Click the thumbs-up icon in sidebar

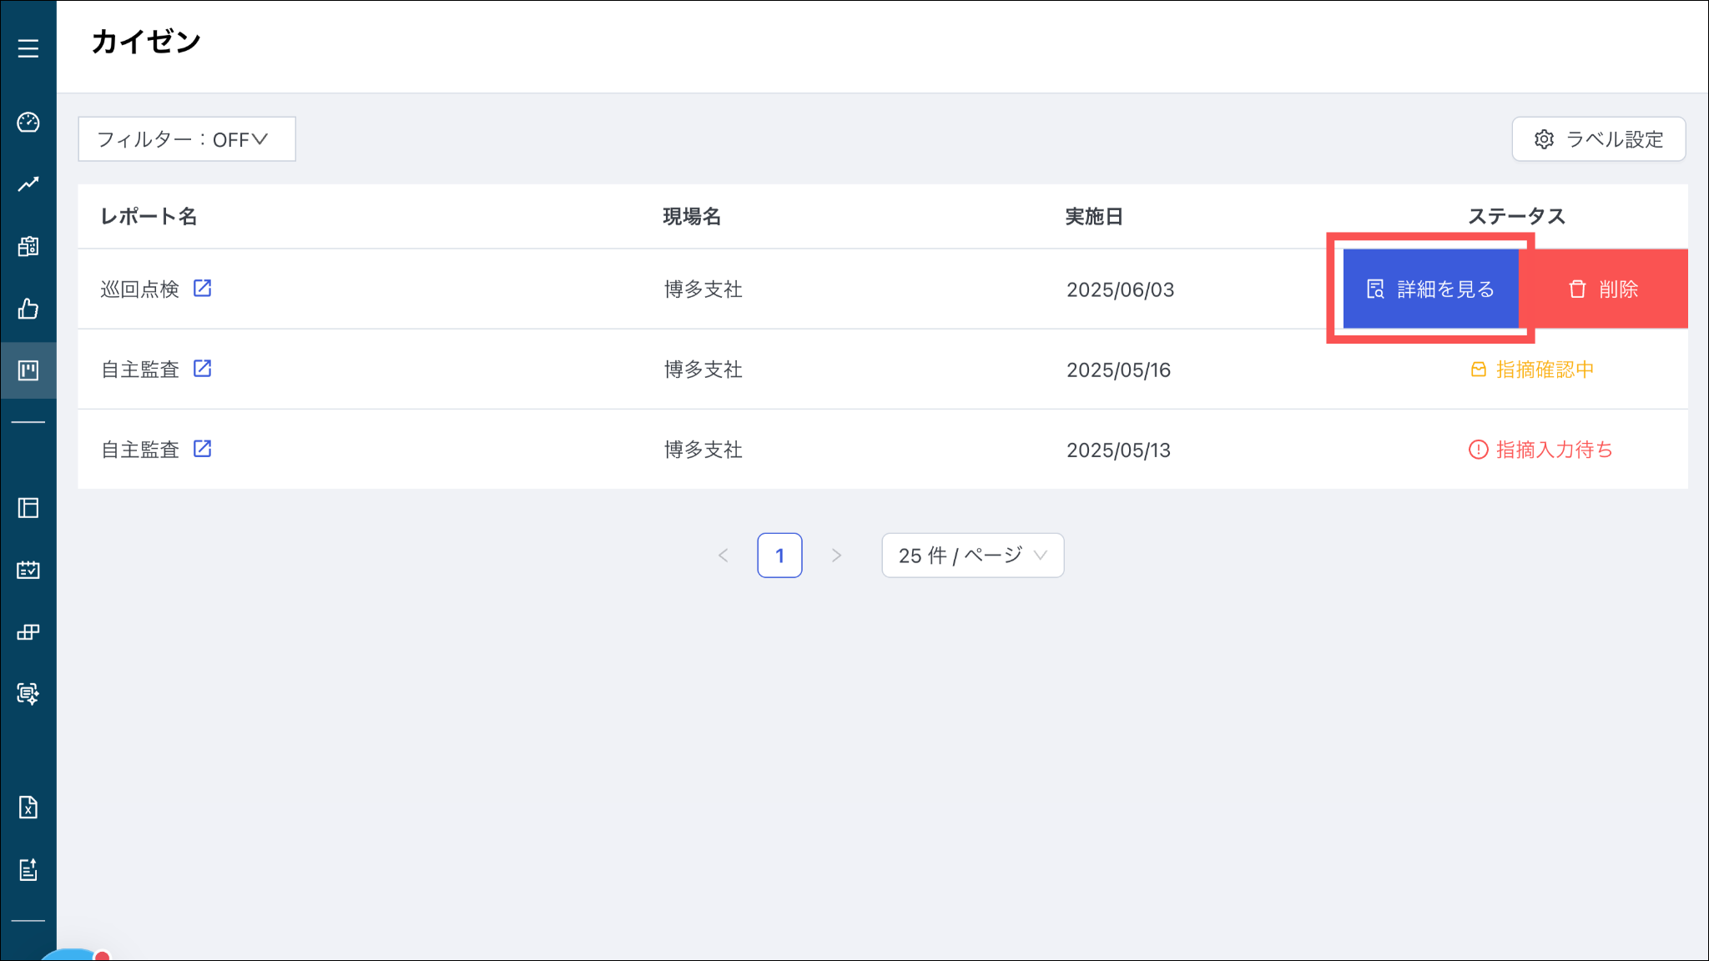[x=28, y=309]
